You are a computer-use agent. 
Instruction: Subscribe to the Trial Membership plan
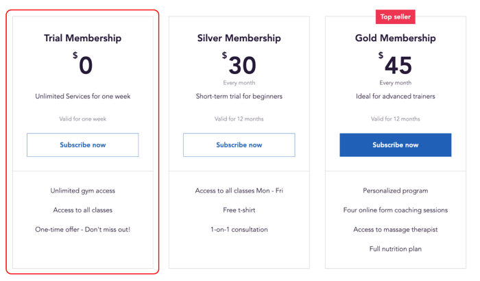[x=83, y=145]
